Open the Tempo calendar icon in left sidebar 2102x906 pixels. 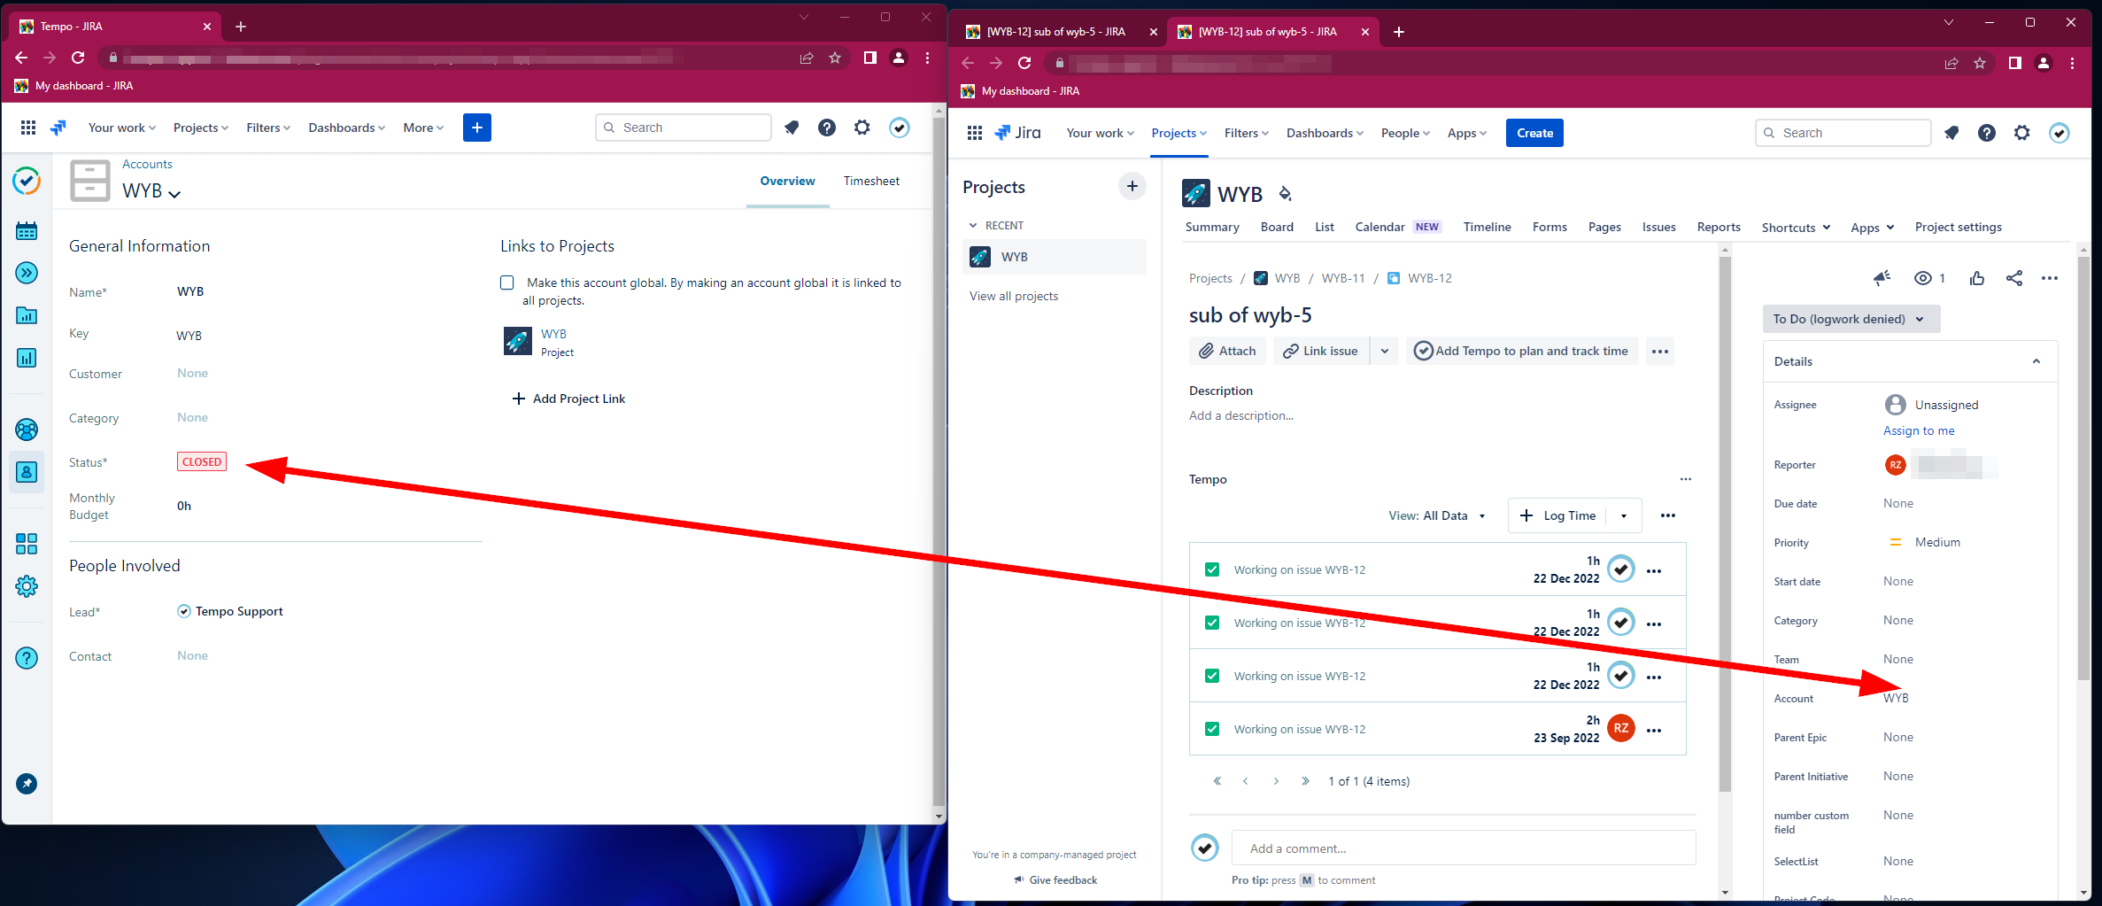27,231
